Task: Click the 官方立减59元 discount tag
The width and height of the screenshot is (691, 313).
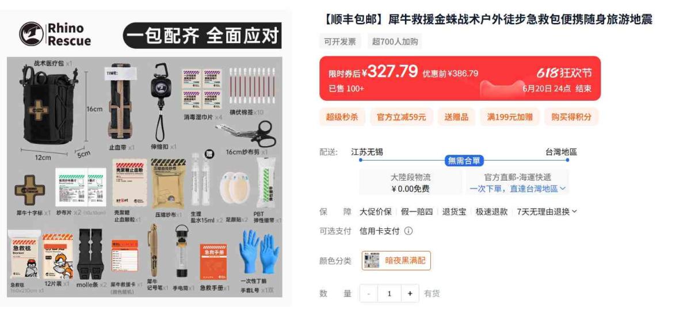Action: (x=401, y=117)
